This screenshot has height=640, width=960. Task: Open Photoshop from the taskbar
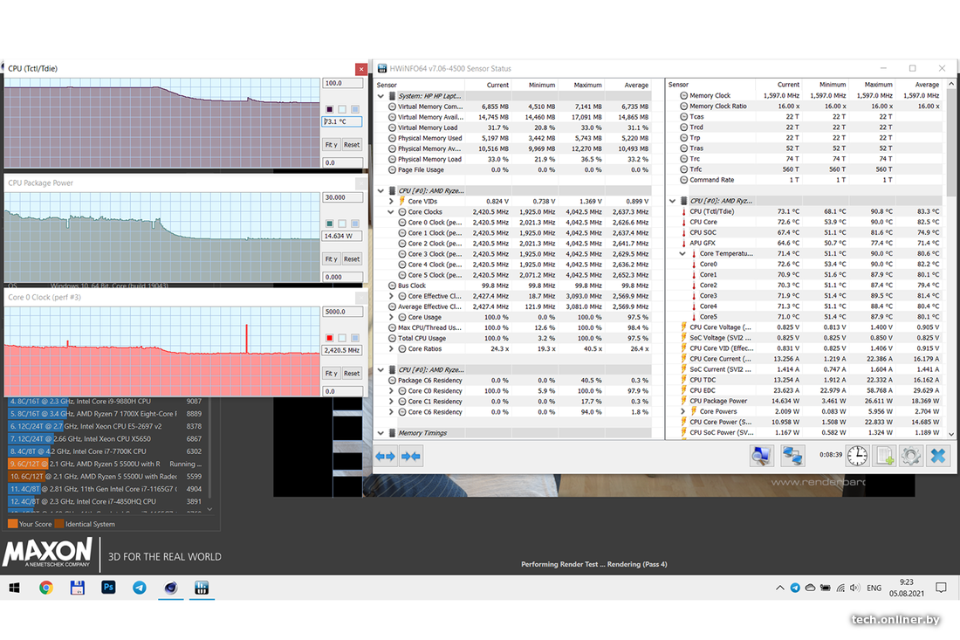click(x=108, y=588)
